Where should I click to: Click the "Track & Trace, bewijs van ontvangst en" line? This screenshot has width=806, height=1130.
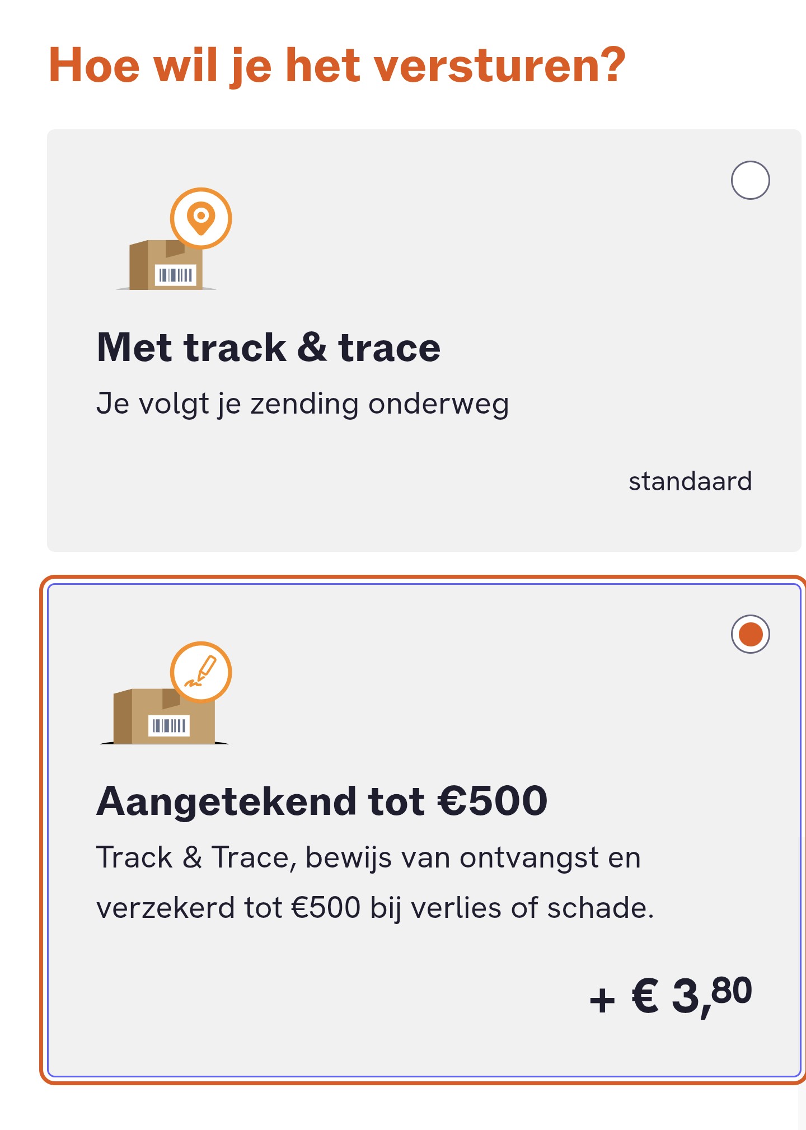pyautogui.click(x=368, y=858)
